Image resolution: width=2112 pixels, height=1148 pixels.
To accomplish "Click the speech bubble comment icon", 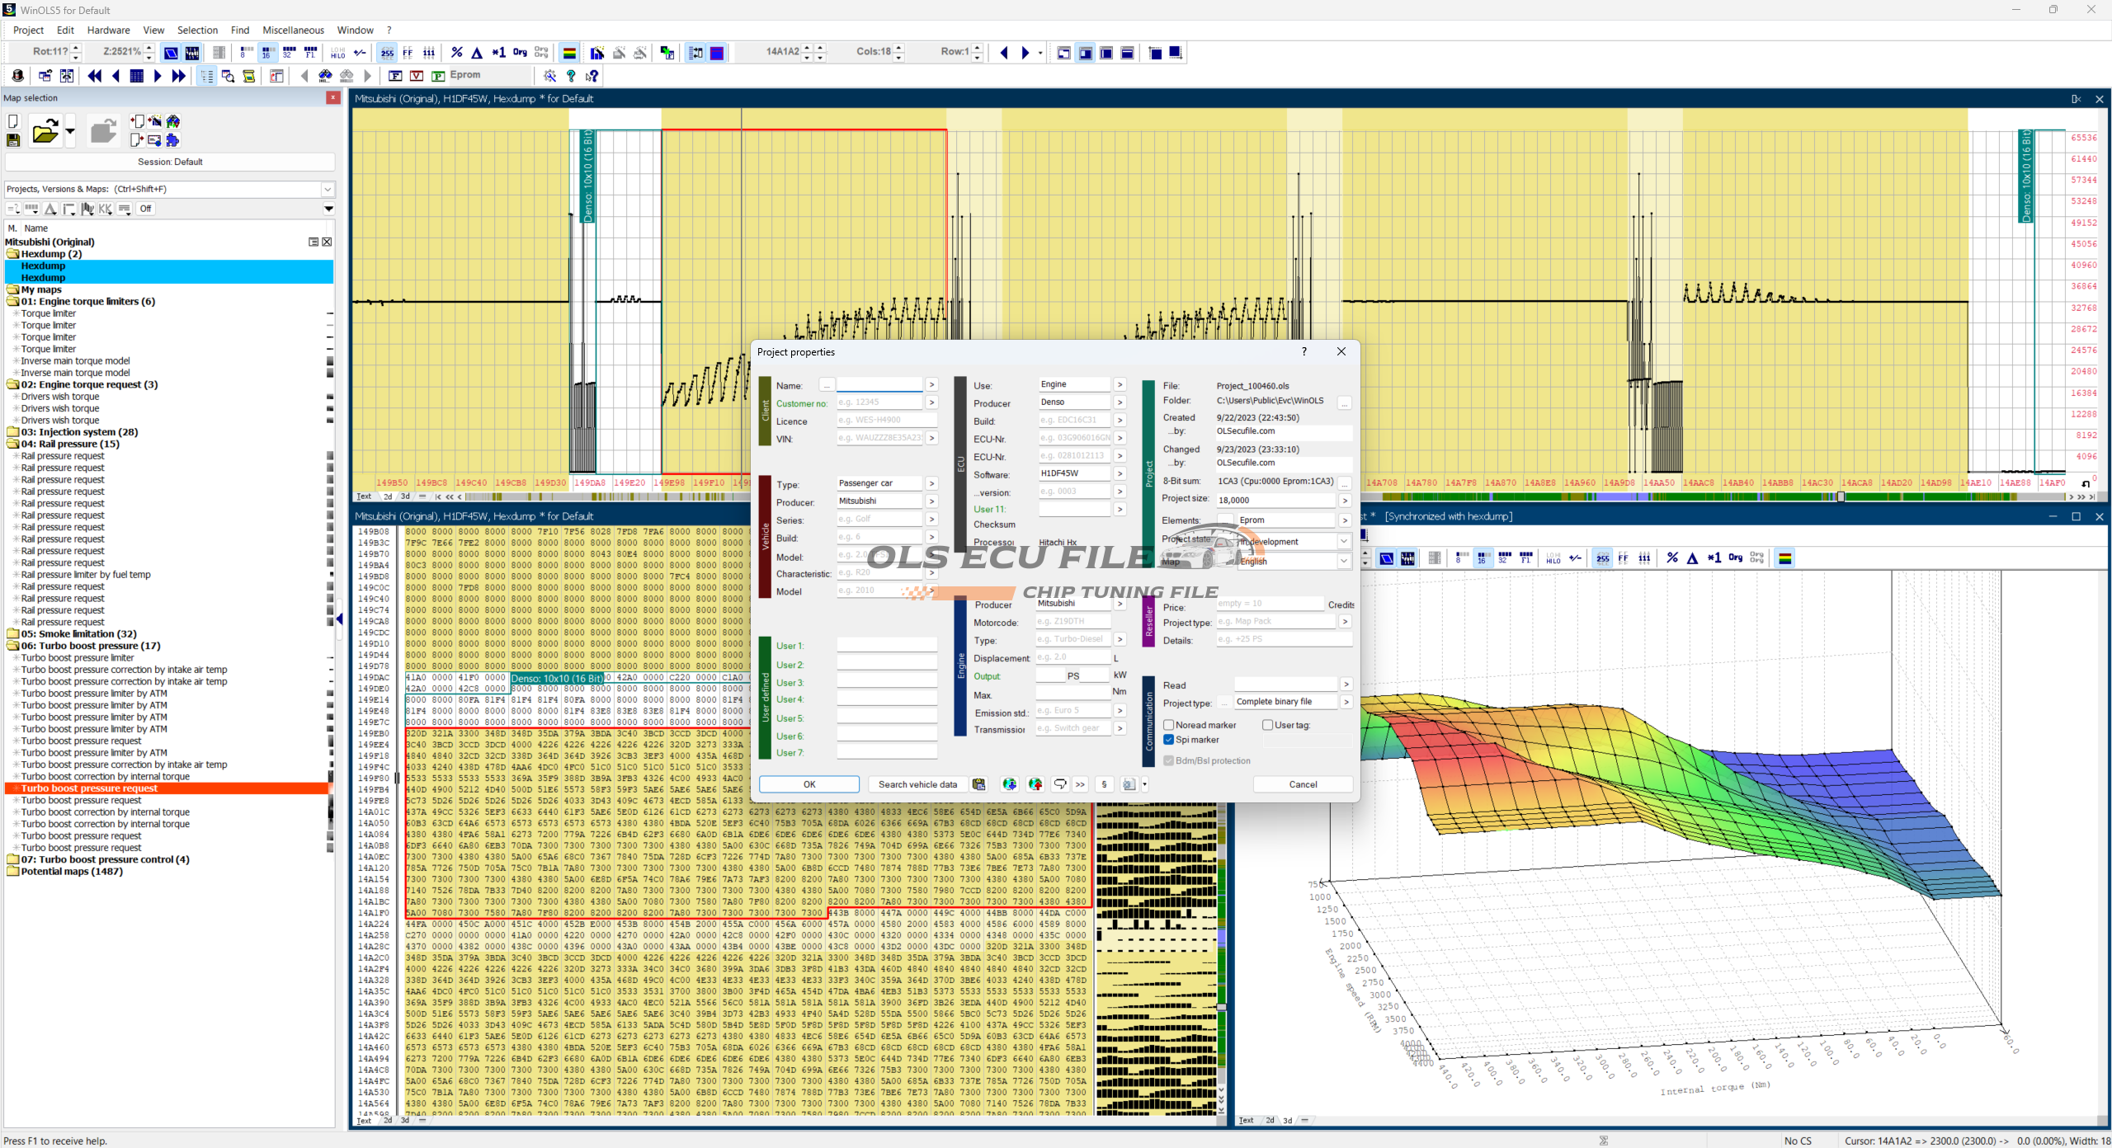I will pos(1060,784).
